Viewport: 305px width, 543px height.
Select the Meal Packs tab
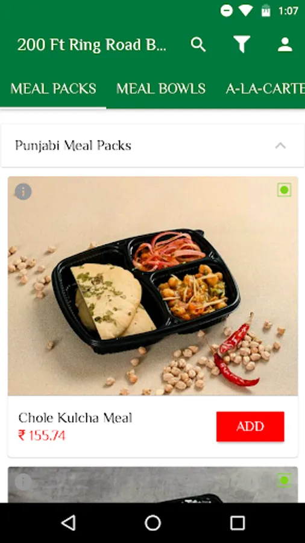click(53, 89)
